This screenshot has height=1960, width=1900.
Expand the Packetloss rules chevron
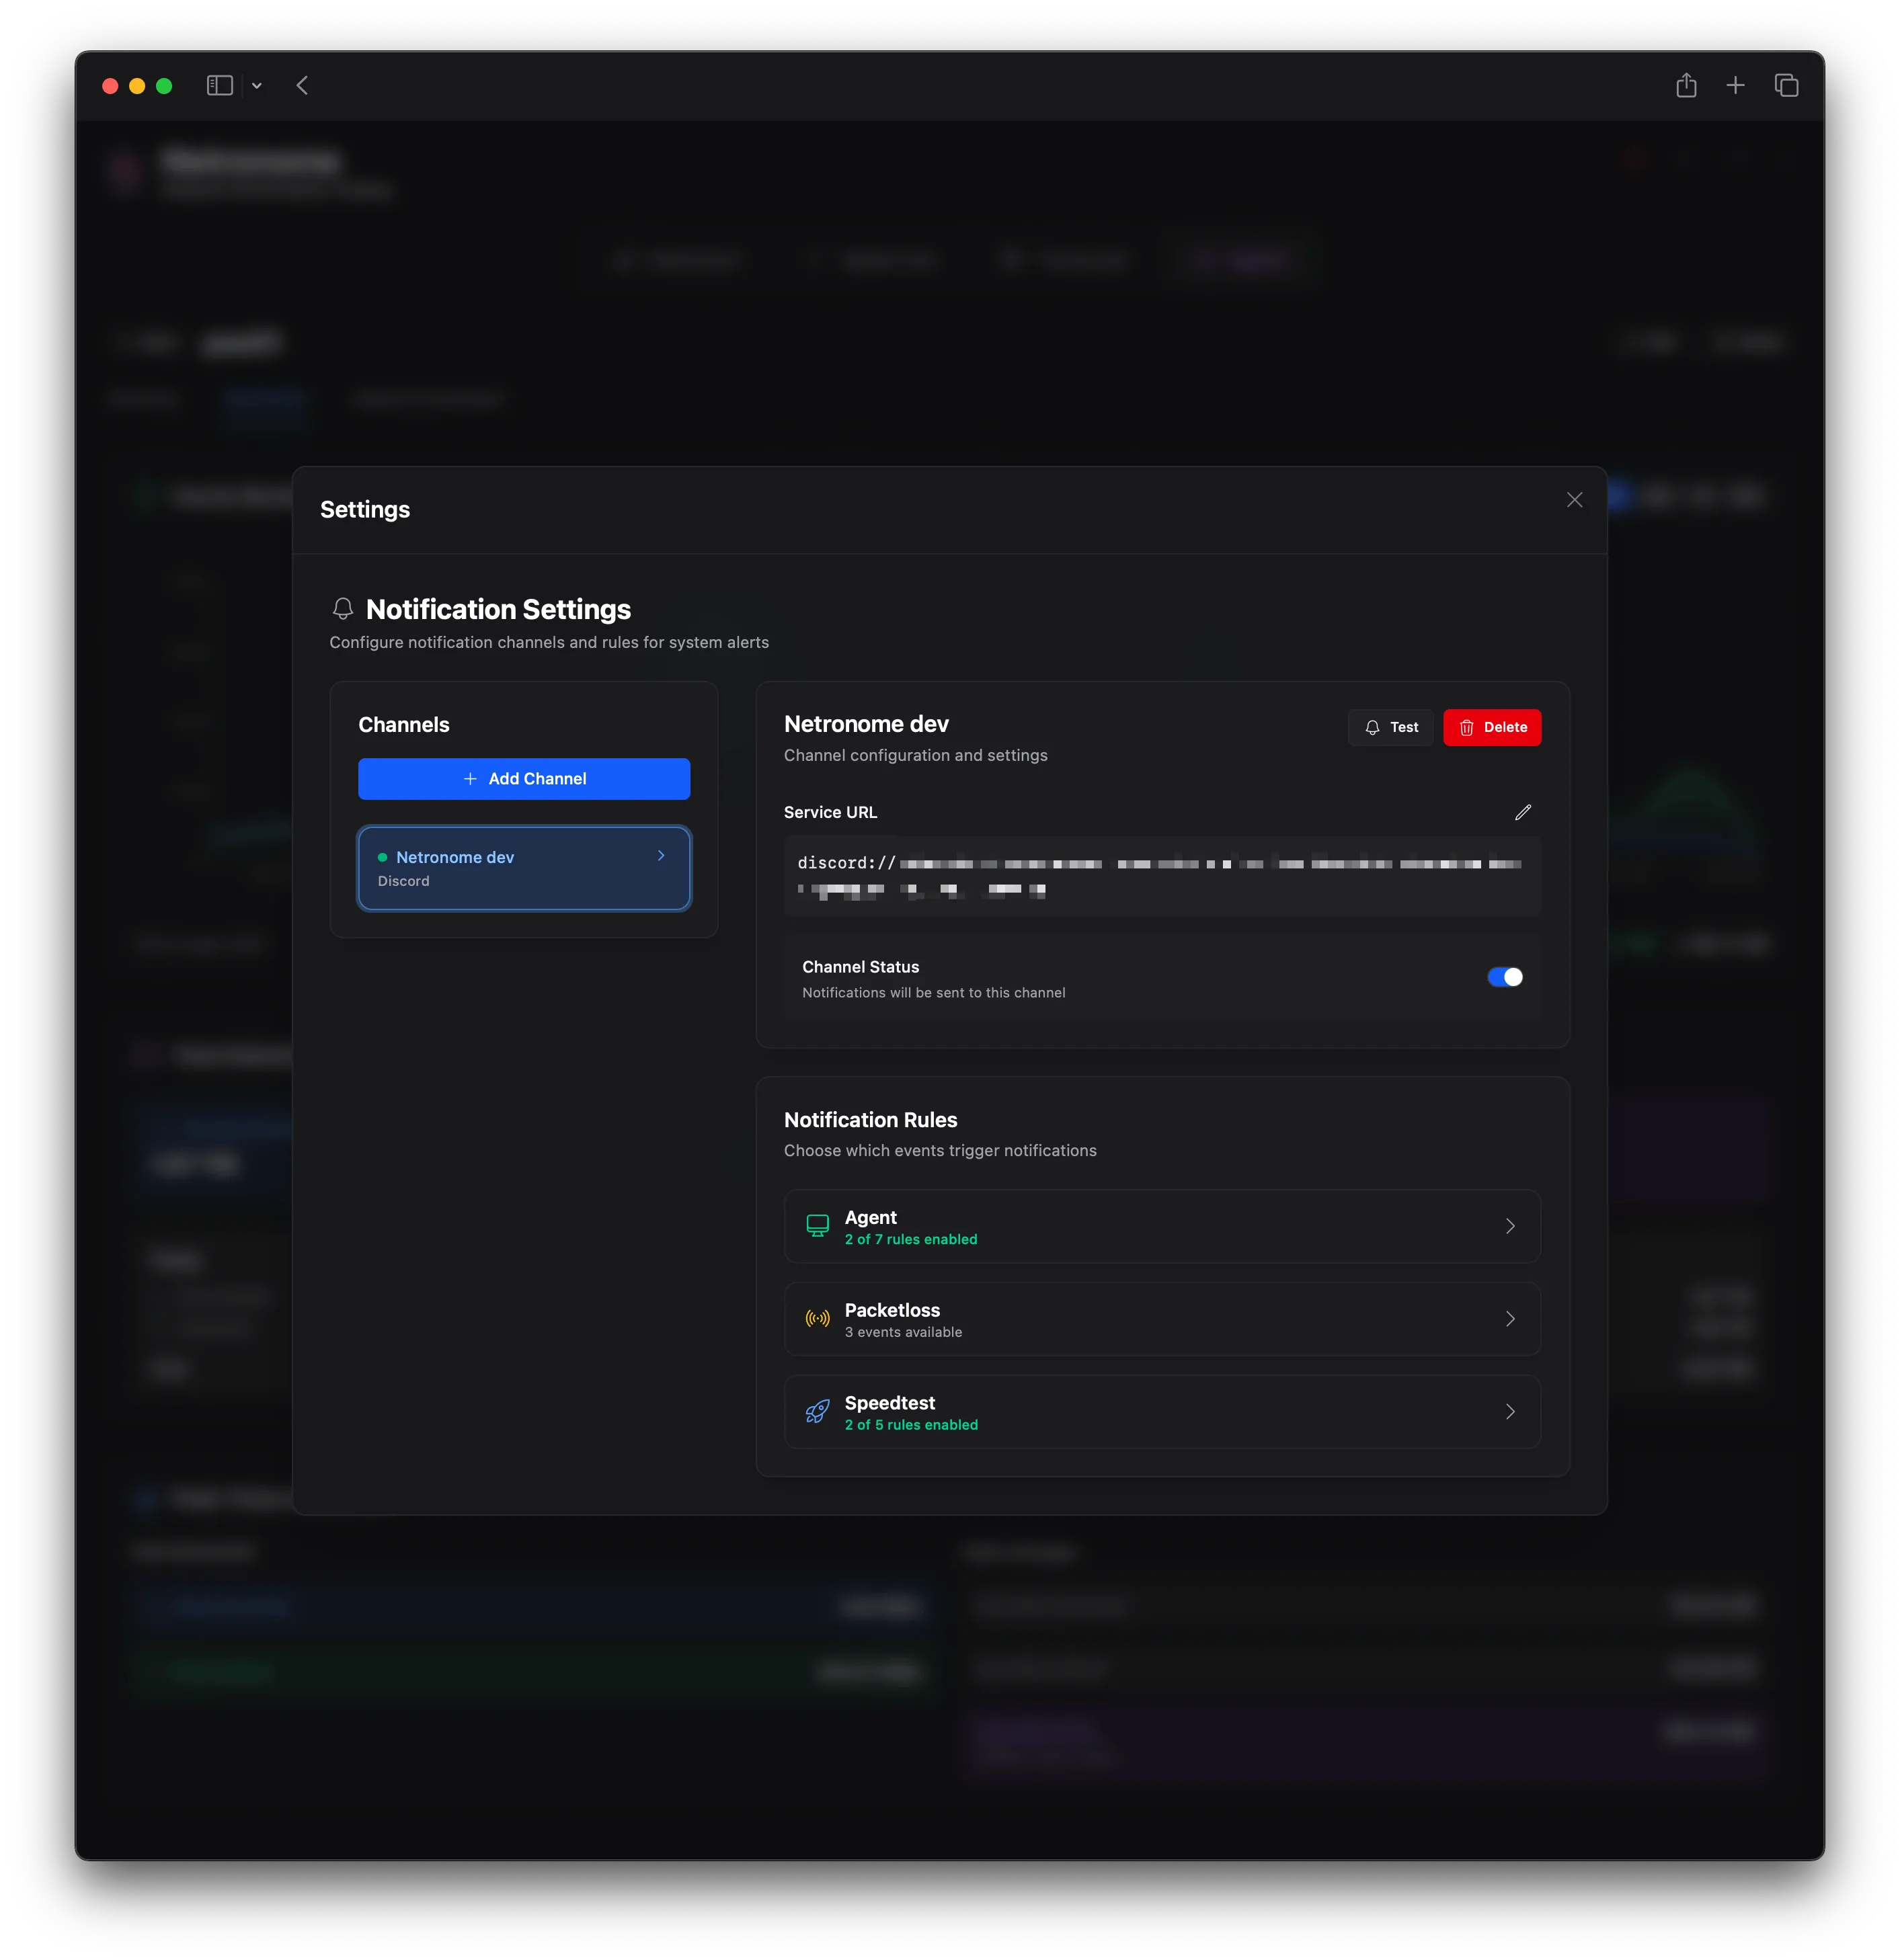[x=1510, y=1320]
